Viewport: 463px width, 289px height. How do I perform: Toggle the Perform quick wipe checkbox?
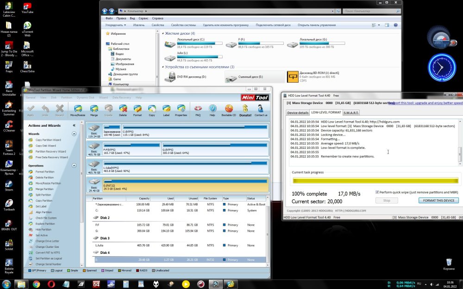pyautogui.click(x=377, y=192)
